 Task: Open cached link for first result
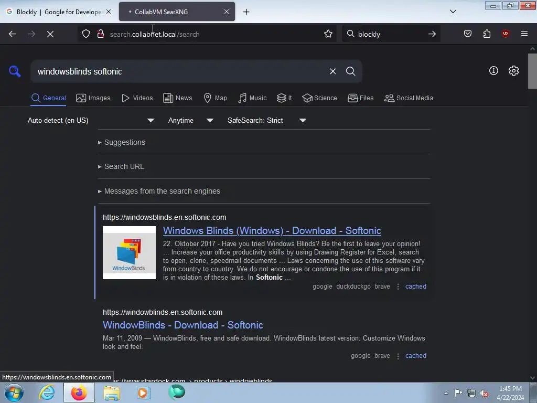click(x=416, y=287)
